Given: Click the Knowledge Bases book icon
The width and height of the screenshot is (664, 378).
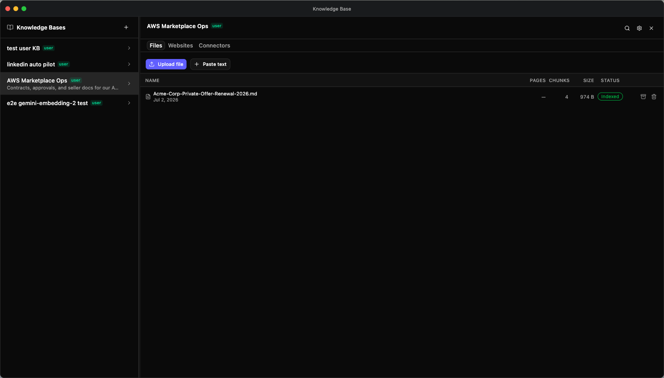Looking at the screenshot, I should pos(10,28).
